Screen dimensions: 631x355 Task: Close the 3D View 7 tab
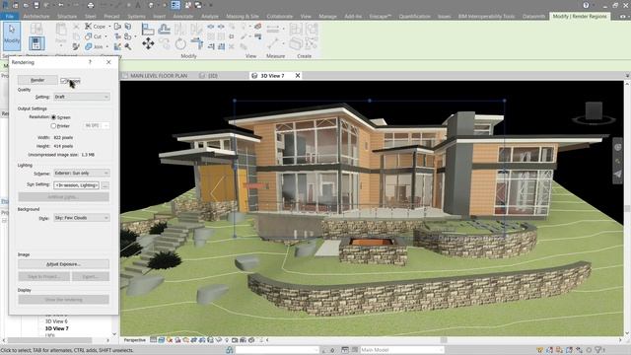click(298, 75)
